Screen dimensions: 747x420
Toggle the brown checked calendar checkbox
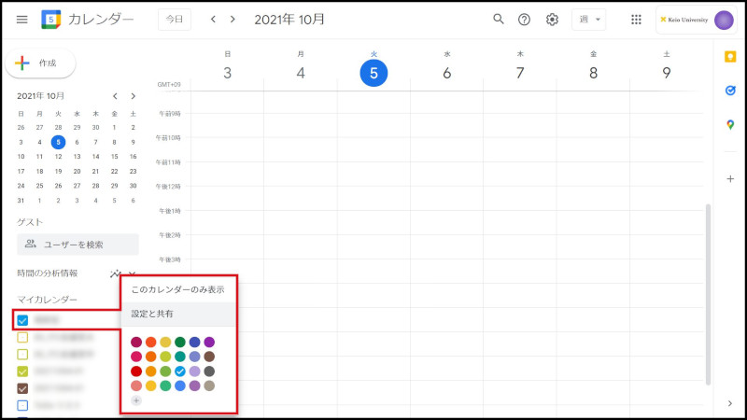pos(23,388)
